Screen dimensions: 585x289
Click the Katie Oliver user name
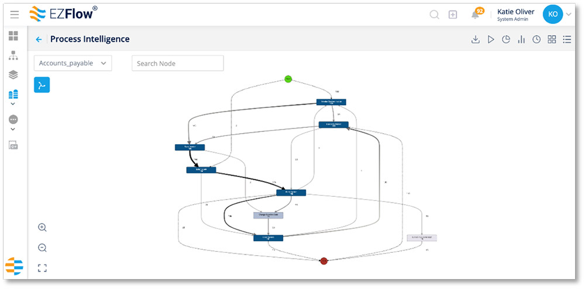point(515,12)
